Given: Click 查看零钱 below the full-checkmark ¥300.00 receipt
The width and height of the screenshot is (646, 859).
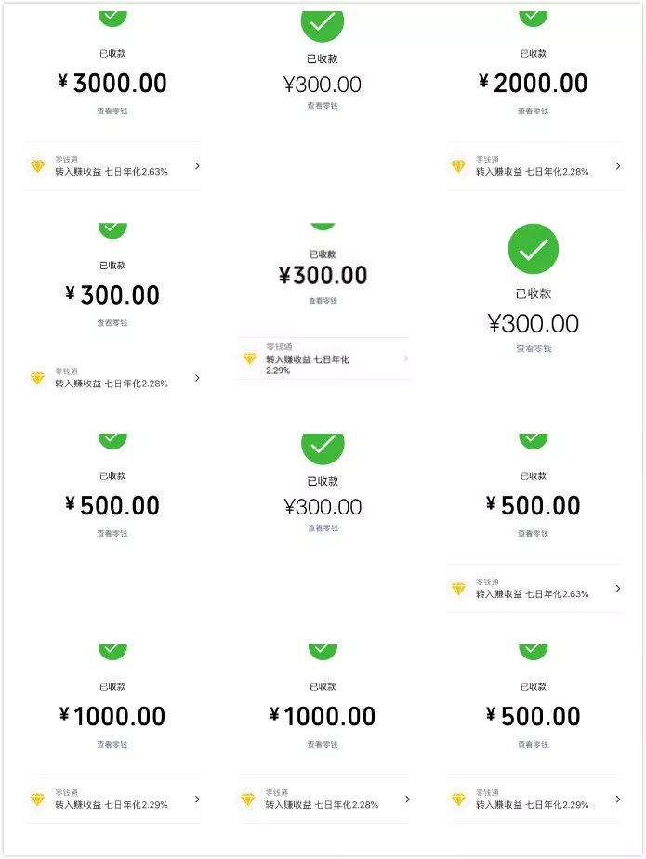Looking at the screenshot, I should click(534, 349).
